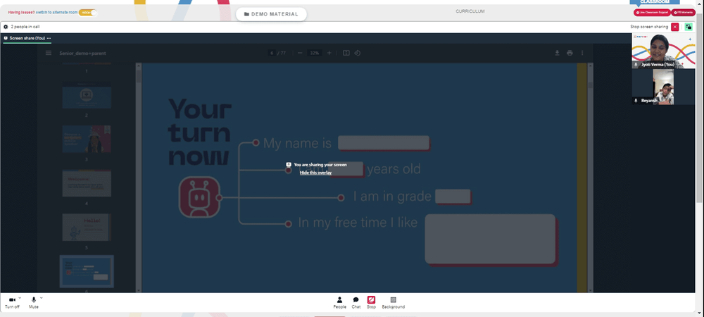The width and height of the screenshot is (704, 317).
Task: Click the red X stop sharing button
Action: [675, 27]
